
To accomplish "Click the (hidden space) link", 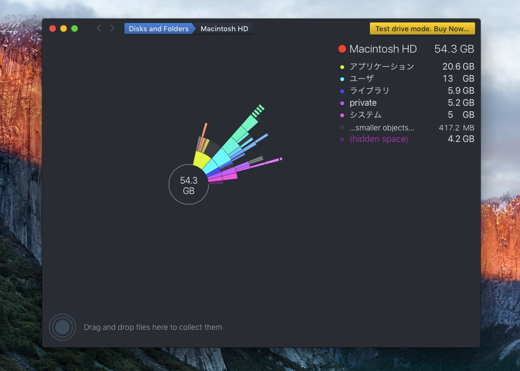I will 379,139.
